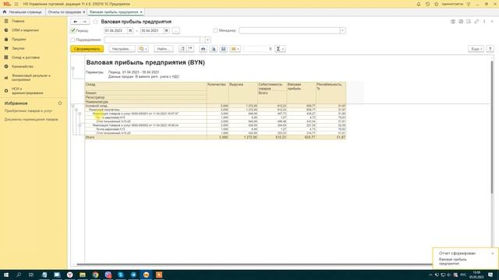This screenshot has height=280, width=499.
Task: Click the Найти button
Action: [x=163, y=49]
